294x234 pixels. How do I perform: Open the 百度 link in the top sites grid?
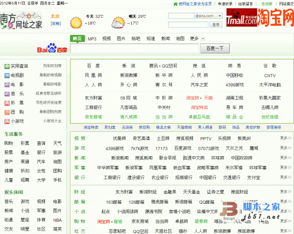[x=94, y=66]
